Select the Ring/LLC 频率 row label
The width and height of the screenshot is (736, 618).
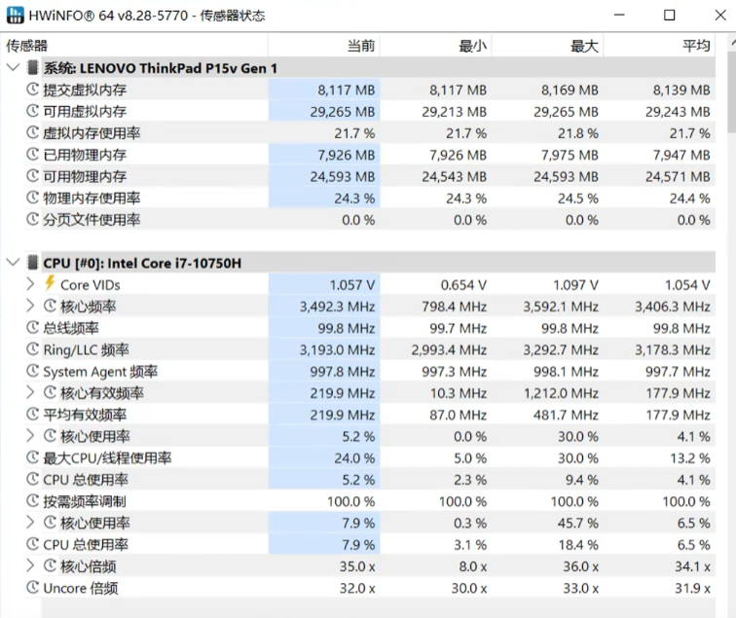point(87,349)
